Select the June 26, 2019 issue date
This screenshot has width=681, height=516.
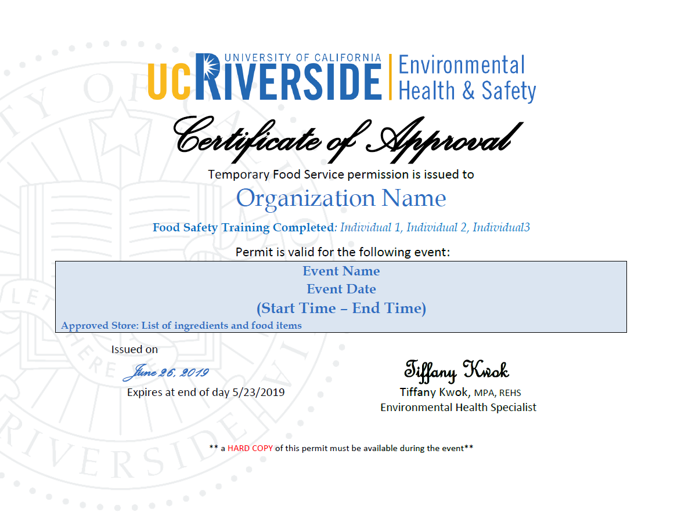click(x=166, y=372)
